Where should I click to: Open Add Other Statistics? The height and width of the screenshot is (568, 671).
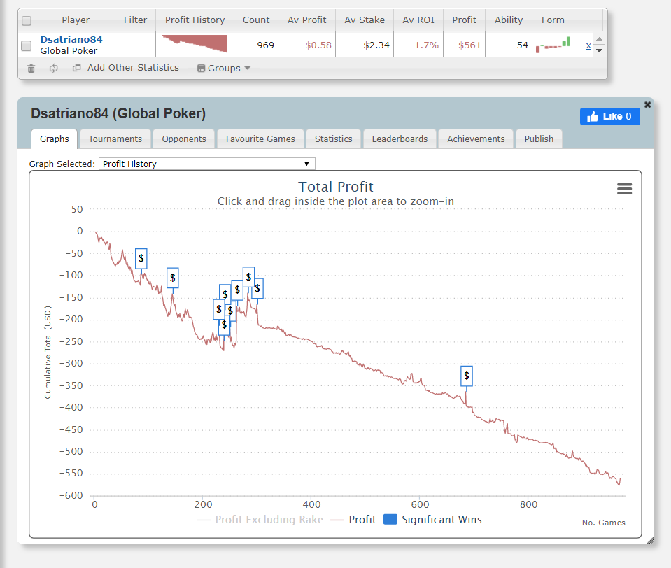[x=126, y=68]
